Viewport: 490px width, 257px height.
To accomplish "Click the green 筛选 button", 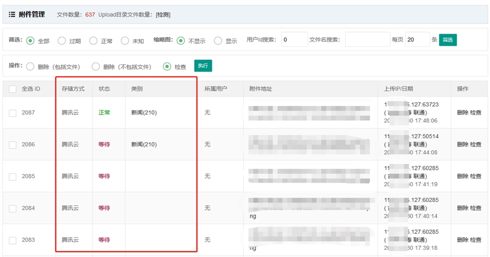I will click(448, 40).
